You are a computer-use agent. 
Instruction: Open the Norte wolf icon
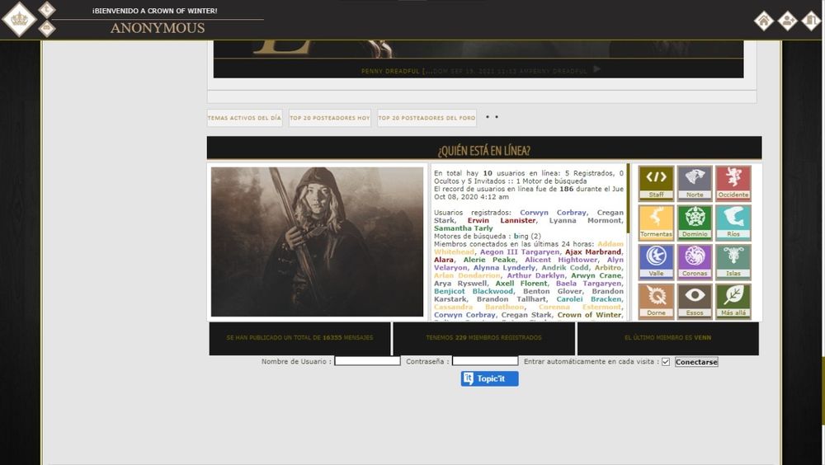coord(695,182)
